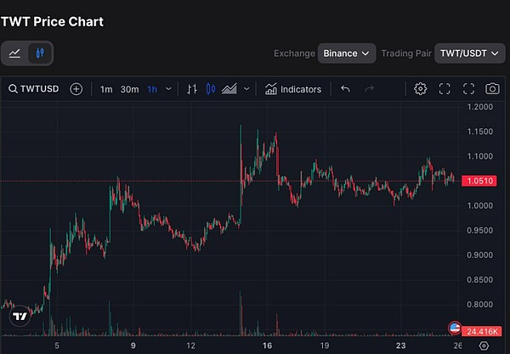Viewport: 510px width, 354px height.
Task: Take a chart snapshot with camera icon
Action: [x=492, y=89]
